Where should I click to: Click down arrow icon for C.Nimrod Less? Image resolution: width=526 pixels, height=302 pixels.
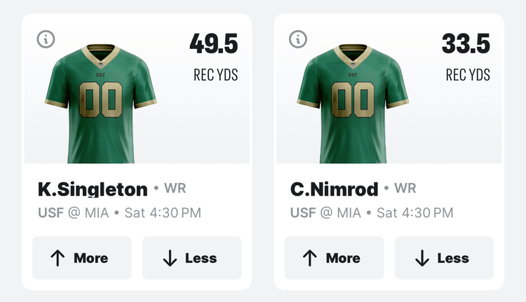[422, 259]
